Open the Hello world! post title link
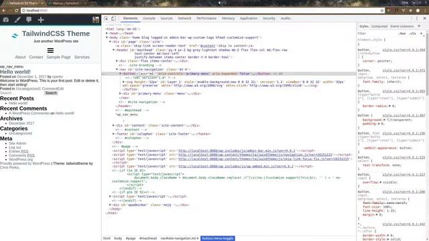 [15, 72]
